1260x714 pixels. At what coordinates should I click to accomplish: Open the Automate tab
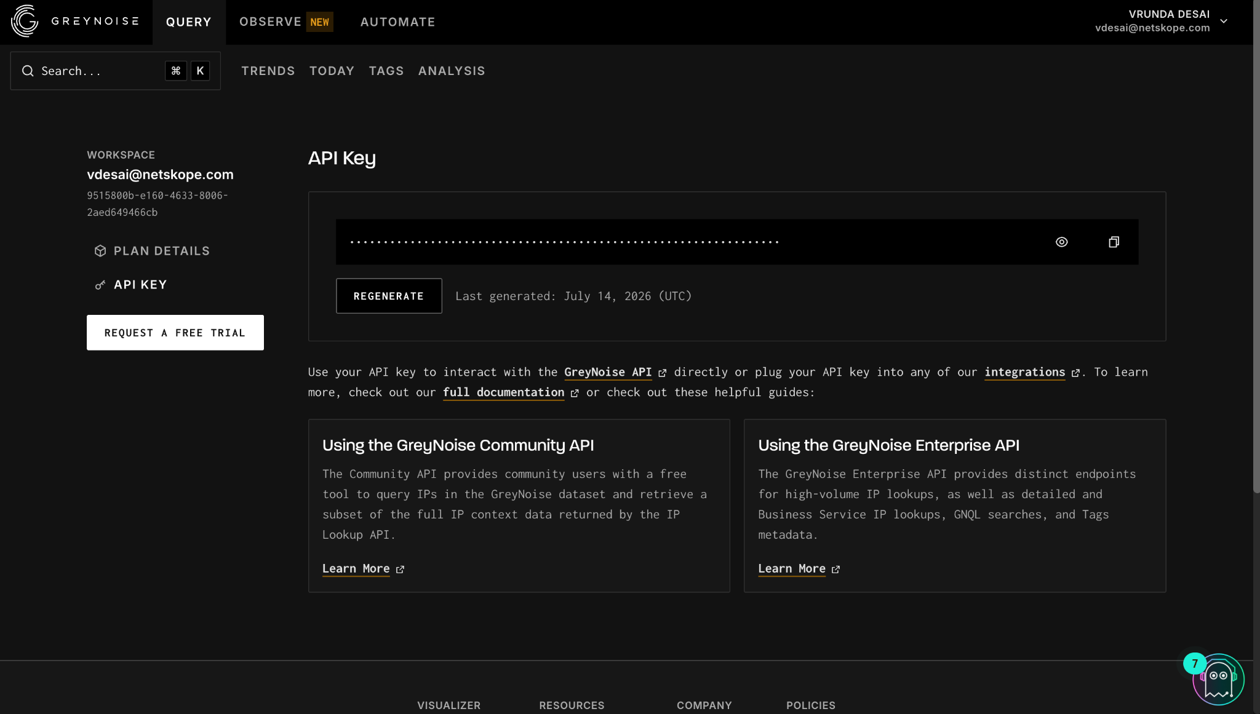(397, 22)
